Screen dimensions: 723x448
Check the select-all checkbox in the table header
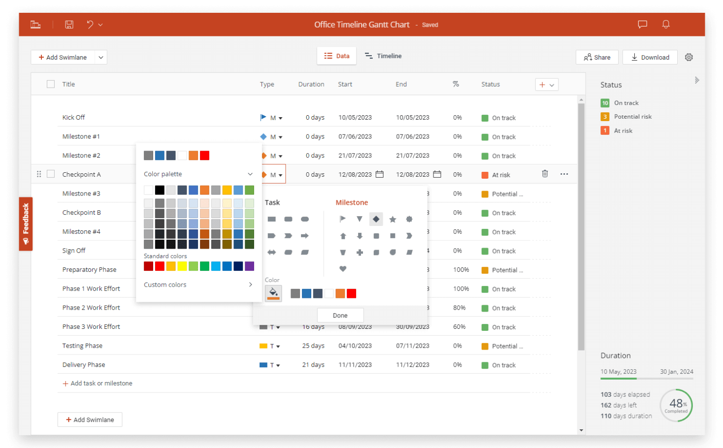click(50, 84)
